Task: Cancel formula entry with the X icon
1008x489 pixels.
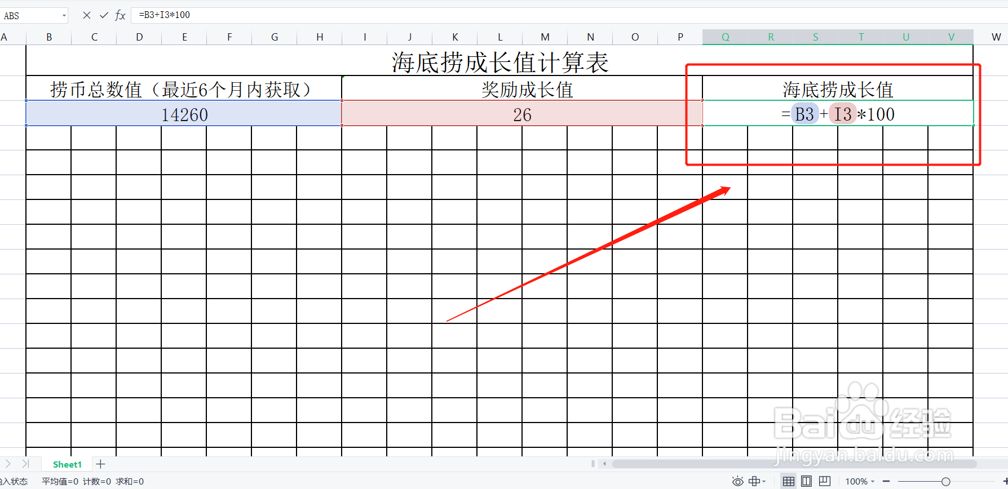Action: point(87,15)
